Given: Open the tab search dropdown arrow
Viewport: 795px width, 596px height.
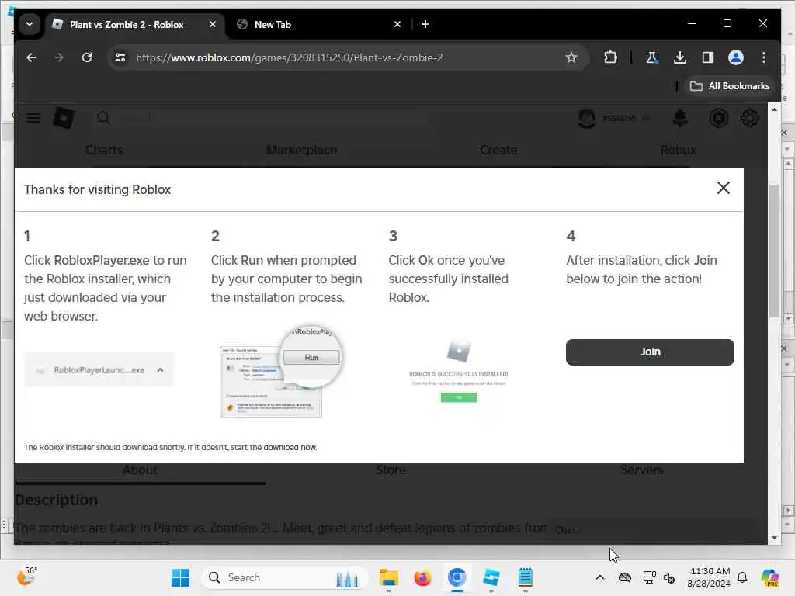Looking at the screenshot, I should 30,24.
